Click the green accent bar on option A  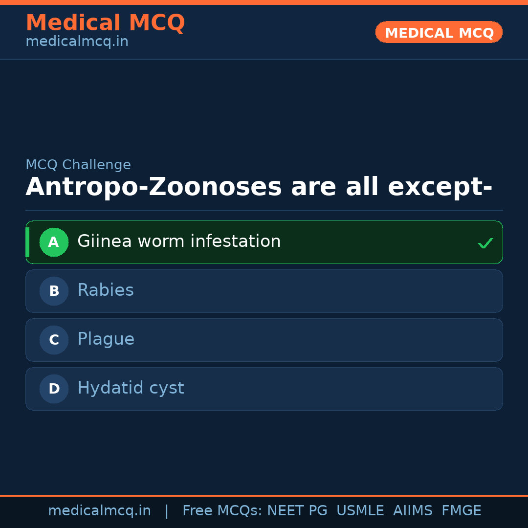click(x=27, y=242)
